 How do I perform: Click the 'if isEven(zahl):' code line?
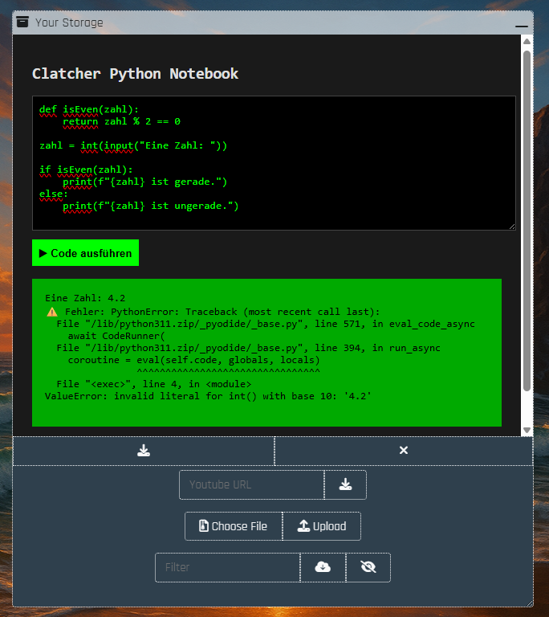point(86,170)
